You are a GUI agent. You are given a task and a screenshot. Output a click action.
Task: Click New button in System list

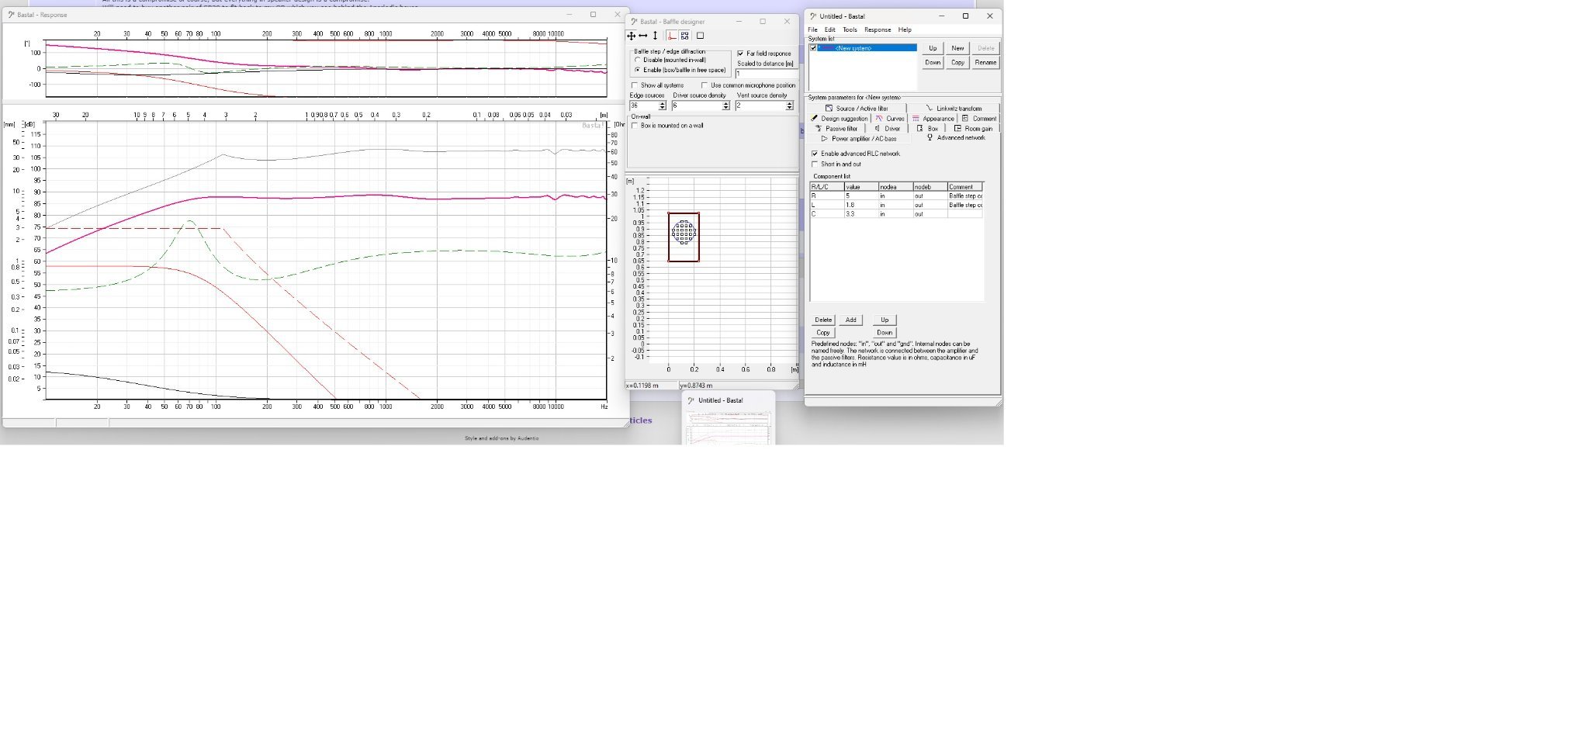[x=957, y=48]
